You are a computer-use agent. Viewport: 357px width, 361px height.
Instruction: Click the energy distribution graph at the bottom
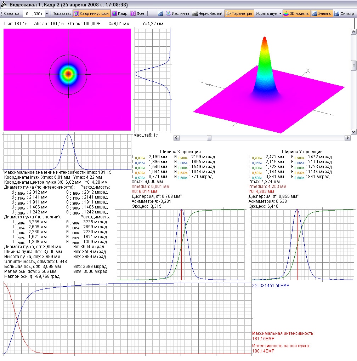pyautogui.click(x=128, y=319)
